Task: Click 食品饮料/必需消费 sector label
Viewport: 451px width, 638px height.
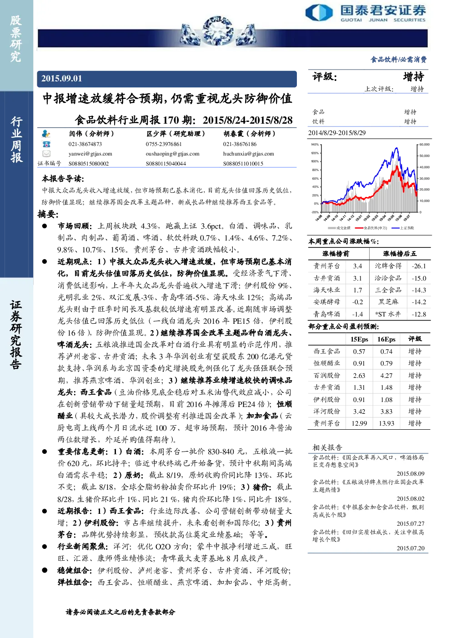Action: pyautogui.click(x=398, y=60)
